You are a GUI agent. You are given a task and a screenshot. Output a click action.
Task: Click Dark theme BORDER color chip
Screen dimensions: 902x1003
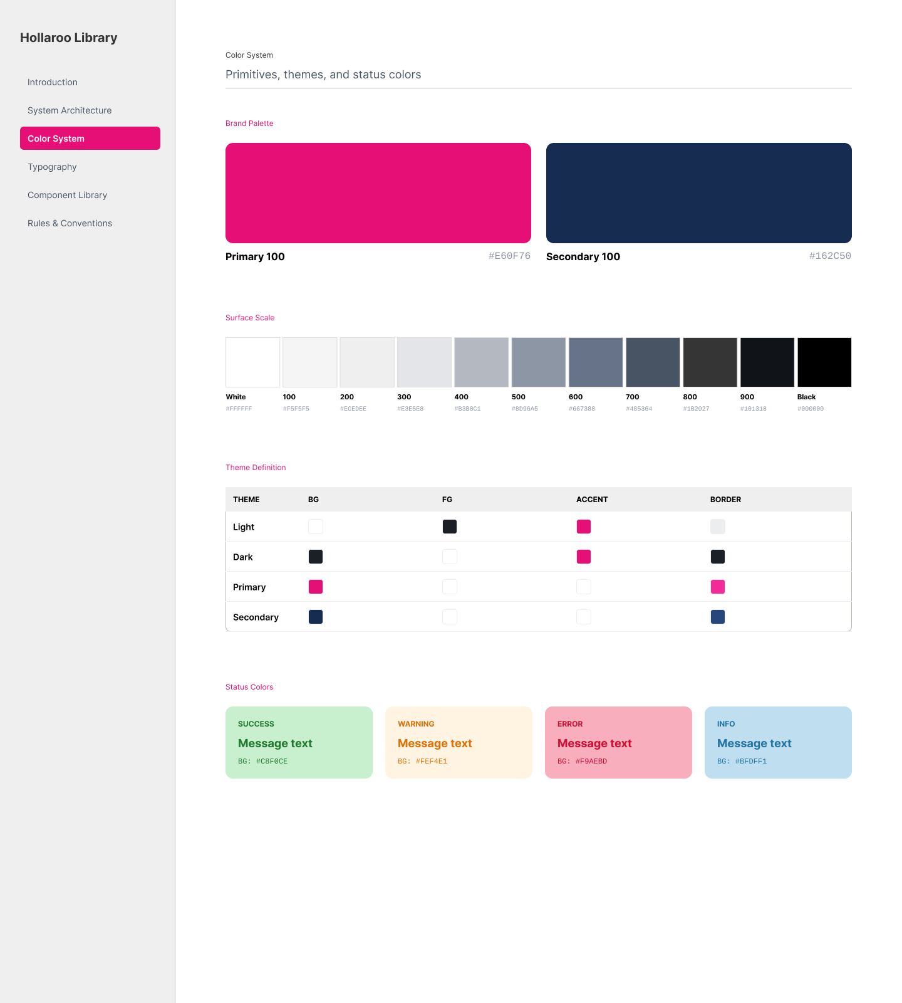coord(718,557)
